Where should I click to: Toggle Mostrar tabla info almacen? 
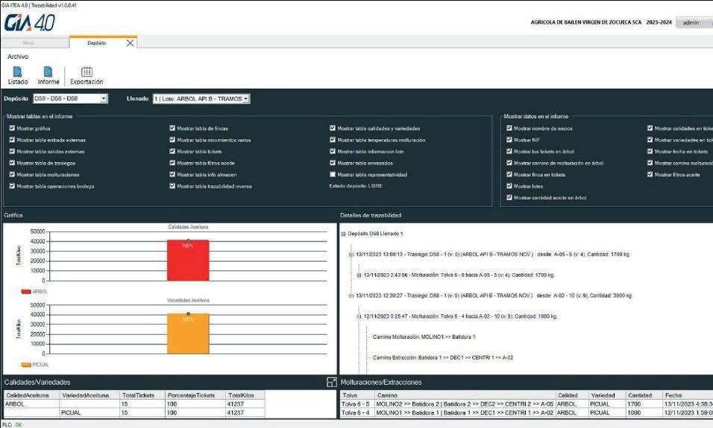(172, 174)
